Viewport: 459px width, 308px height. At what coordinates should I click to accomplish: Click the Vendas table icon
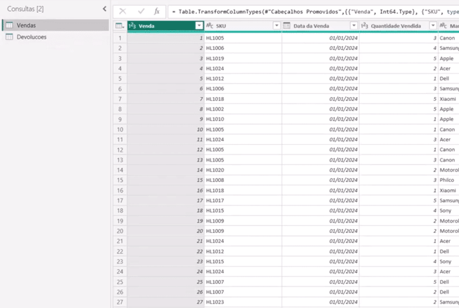tap(9, 25)
